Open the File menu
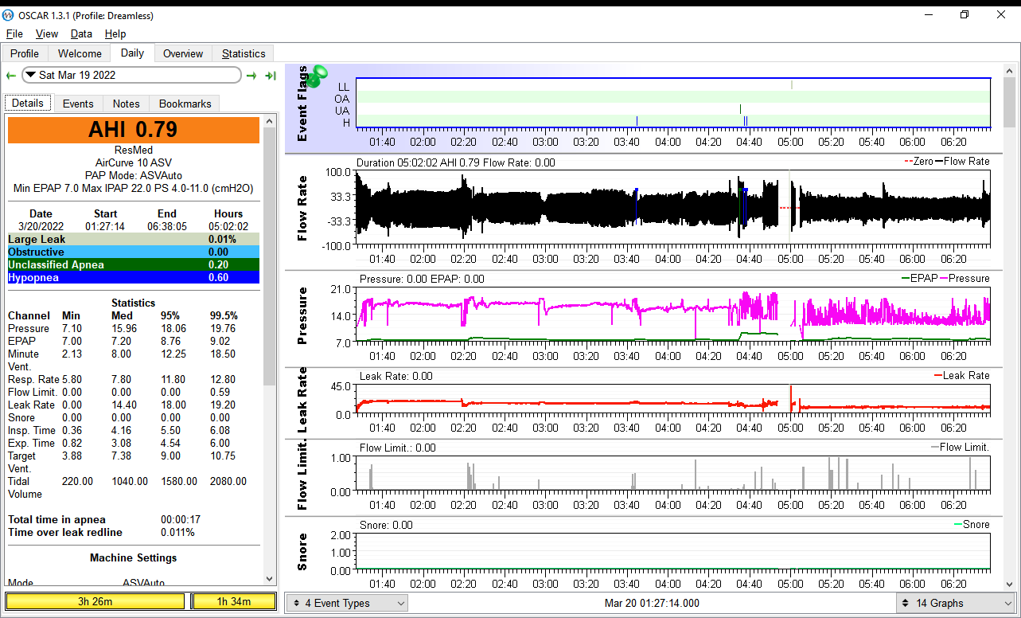This screenshot has height=618, width=1021. 14,34
